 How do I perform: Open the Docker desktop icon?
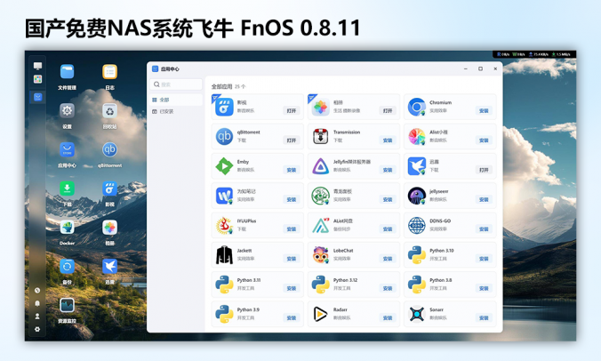(67, 228)
